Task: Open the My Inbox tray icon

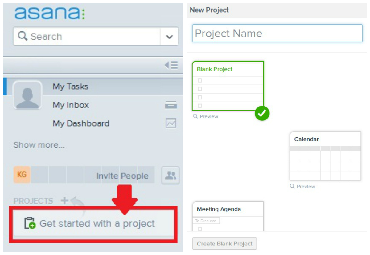Action: pyautogui.click(x=171, y=105)
